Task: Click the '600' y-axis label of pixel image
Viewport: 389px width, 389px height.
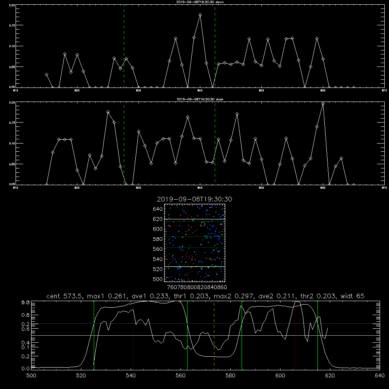Action: pos(158,229)
